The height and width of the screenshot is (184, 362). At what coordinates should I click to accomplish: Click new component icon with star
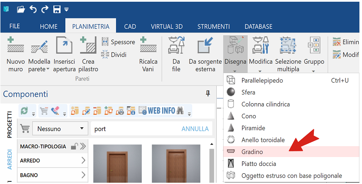74,111
